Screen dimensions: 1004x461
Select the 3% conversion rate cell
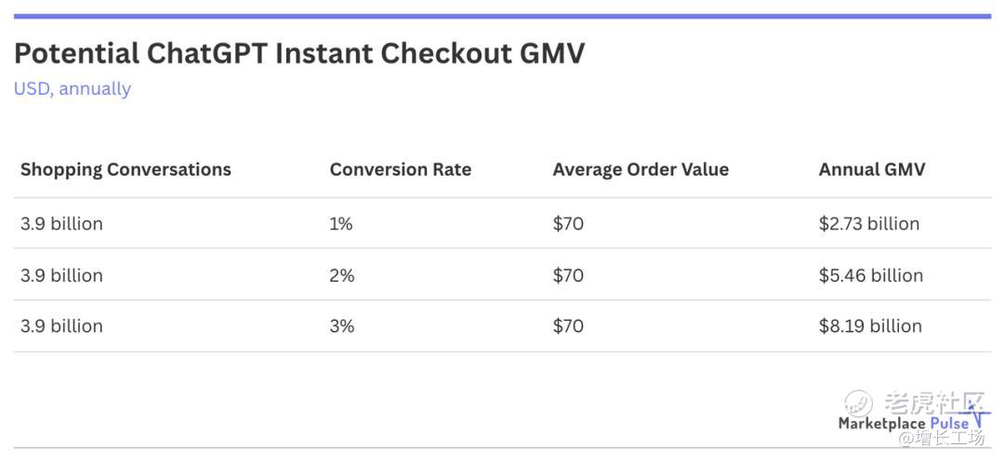coord(341,326)
